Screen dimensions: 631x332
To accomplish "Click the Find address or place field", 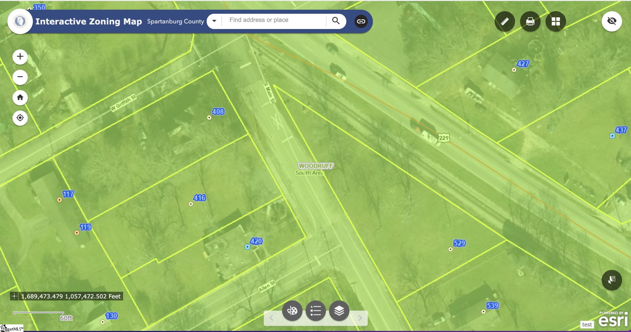I will pos(274,20).
